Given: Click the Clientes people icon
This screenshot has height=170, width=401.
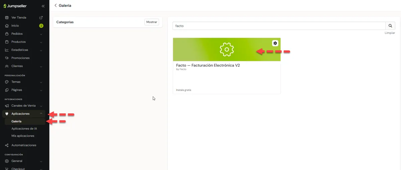Looking at the screenshot, I should point(7,66).
